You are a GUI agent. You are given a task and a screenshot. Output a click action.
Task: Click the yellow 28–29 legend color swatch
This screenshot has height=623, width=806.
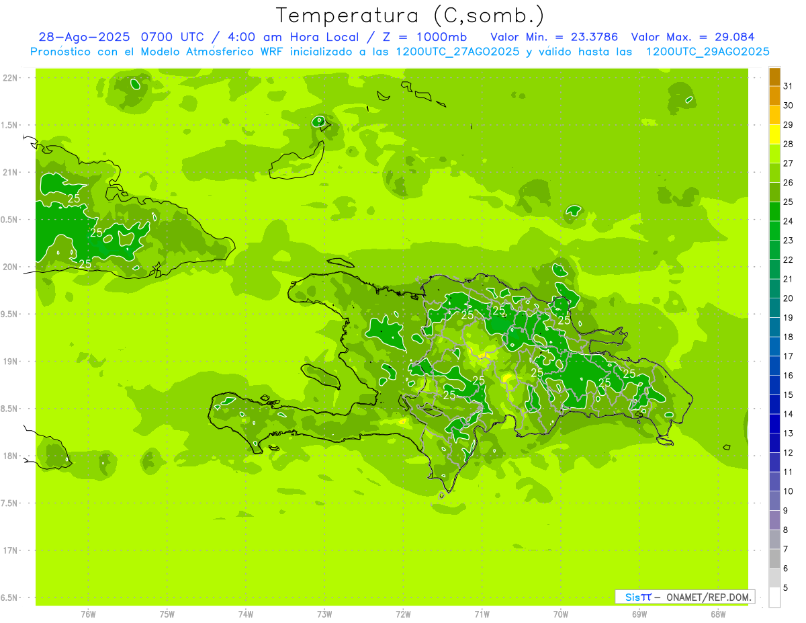coord(774,134)
